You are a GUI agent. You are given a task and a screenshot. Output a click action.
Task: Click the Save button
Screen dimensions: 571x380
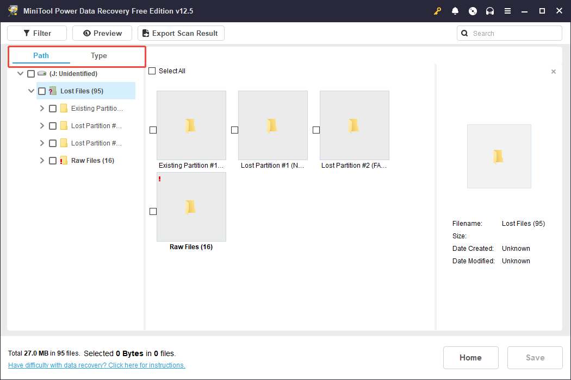click(535, 357)
